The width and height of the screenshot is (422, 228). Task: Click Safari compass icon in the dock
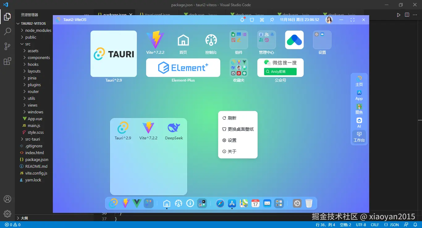click(x=220, y=203)
